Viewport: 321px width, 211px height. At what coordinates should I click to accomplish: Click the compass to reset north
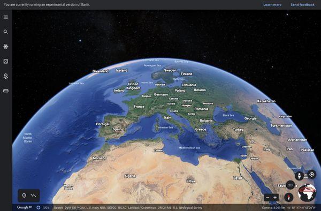point(289,198)
